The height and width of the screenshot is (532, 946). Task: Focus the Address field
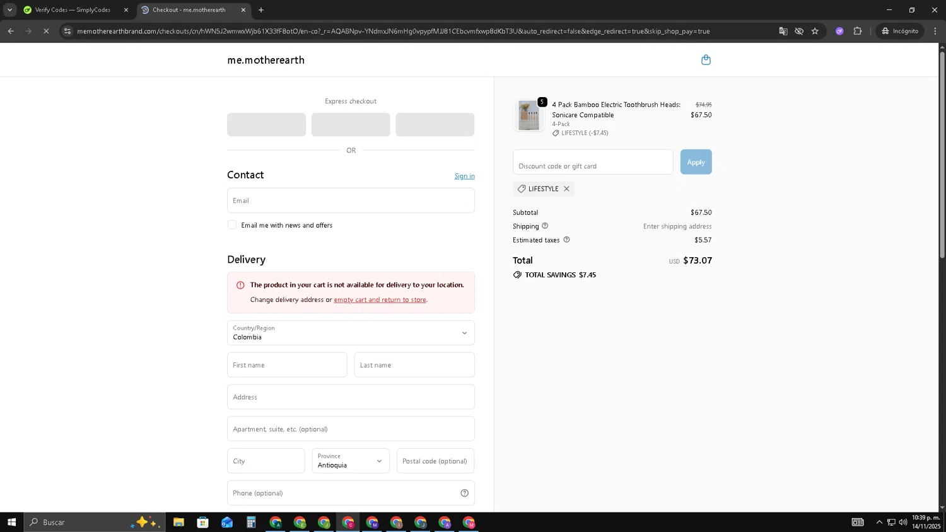[351, 397]
